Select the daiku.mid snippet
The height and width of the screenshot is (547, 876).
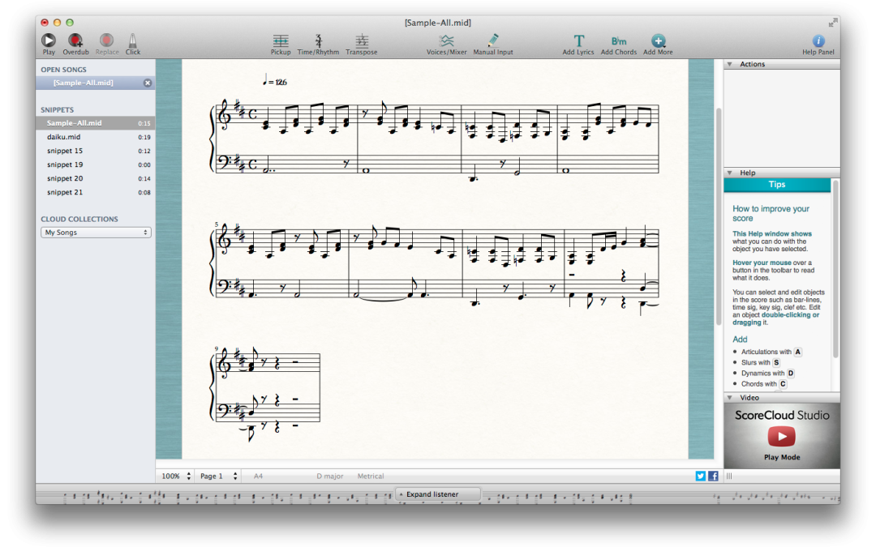[x=63, y=137]
